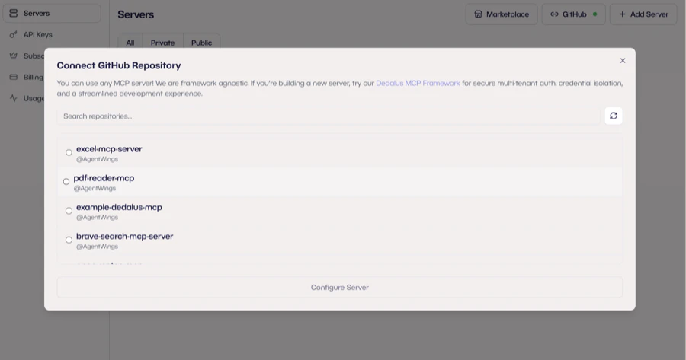Image resolution: width=686 pixels, height=360 pixels.
Task: Click the Marketplace store icon
Action: pos(478,14)
